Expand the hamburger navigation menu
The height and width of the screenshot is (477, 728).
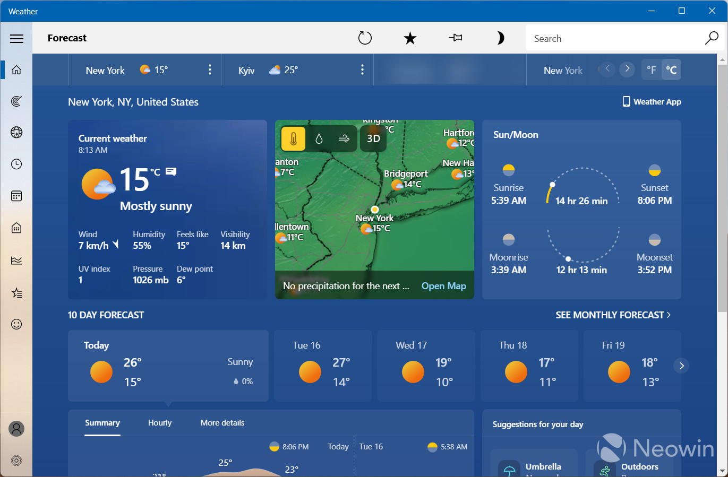(x=16, y=38)
